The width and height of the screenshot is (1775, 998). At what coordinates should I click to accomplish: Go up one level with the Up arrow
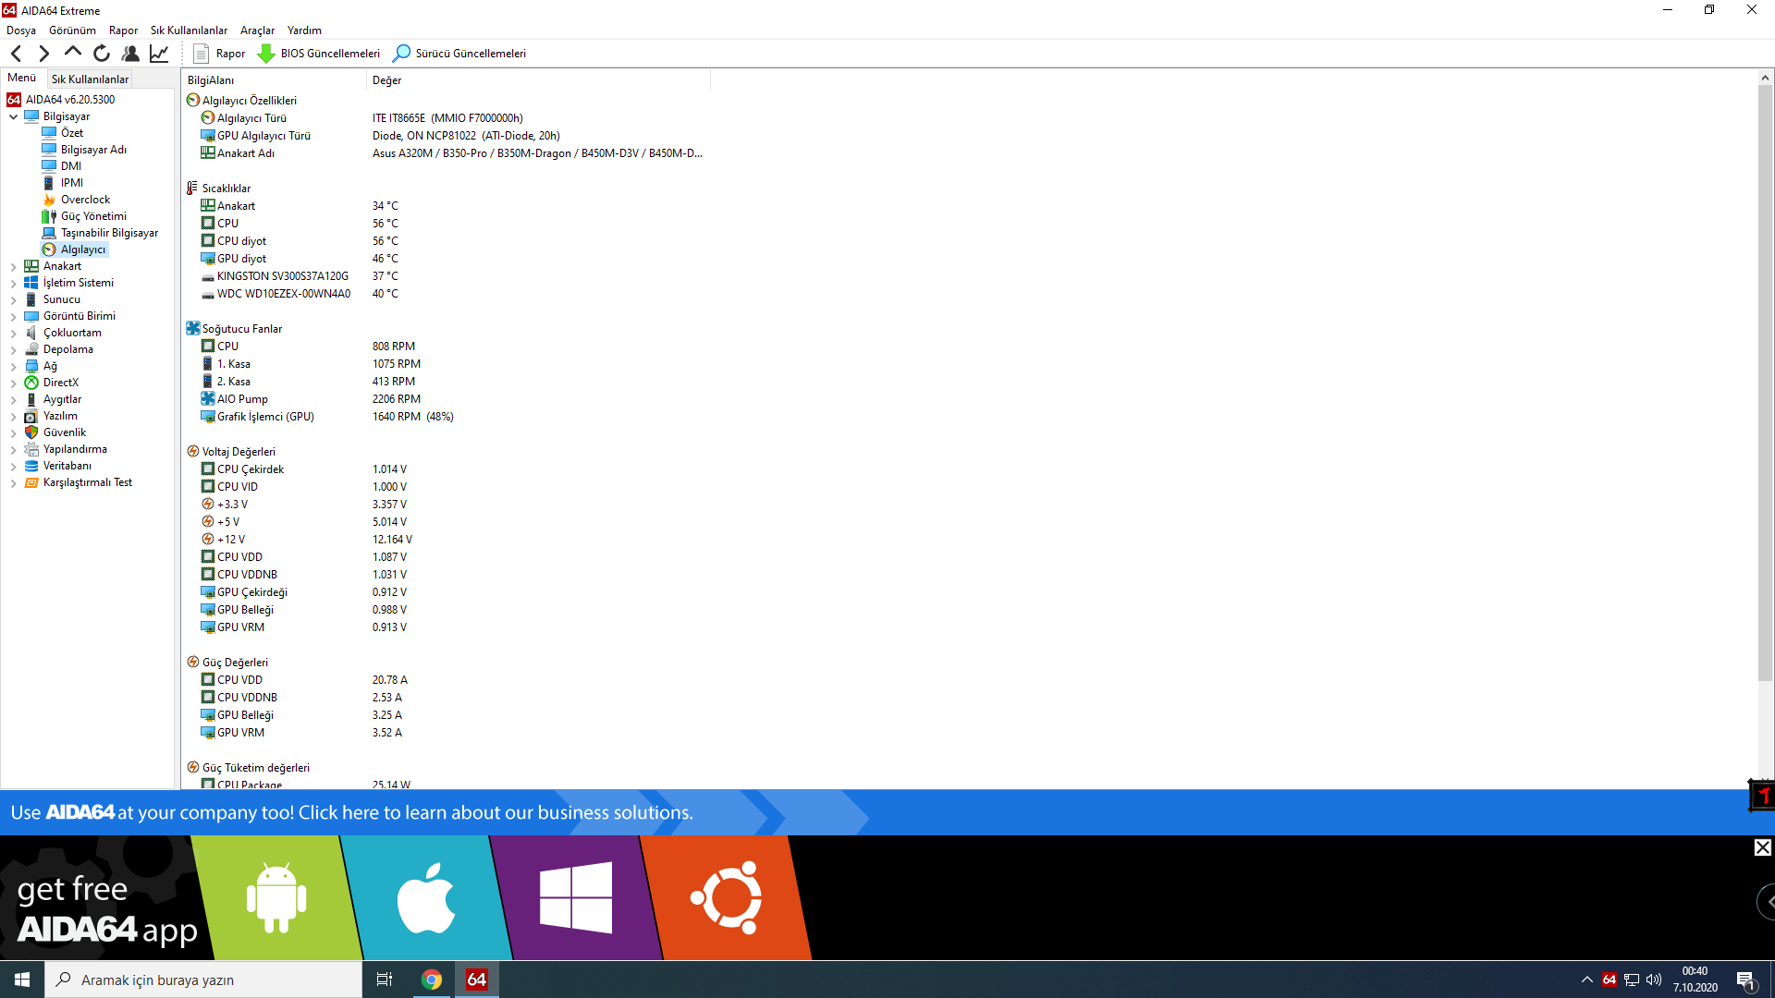point(72,53)
